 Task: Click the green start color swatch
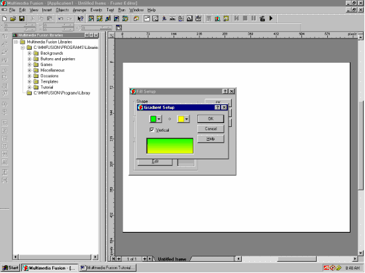click(153, 119)
